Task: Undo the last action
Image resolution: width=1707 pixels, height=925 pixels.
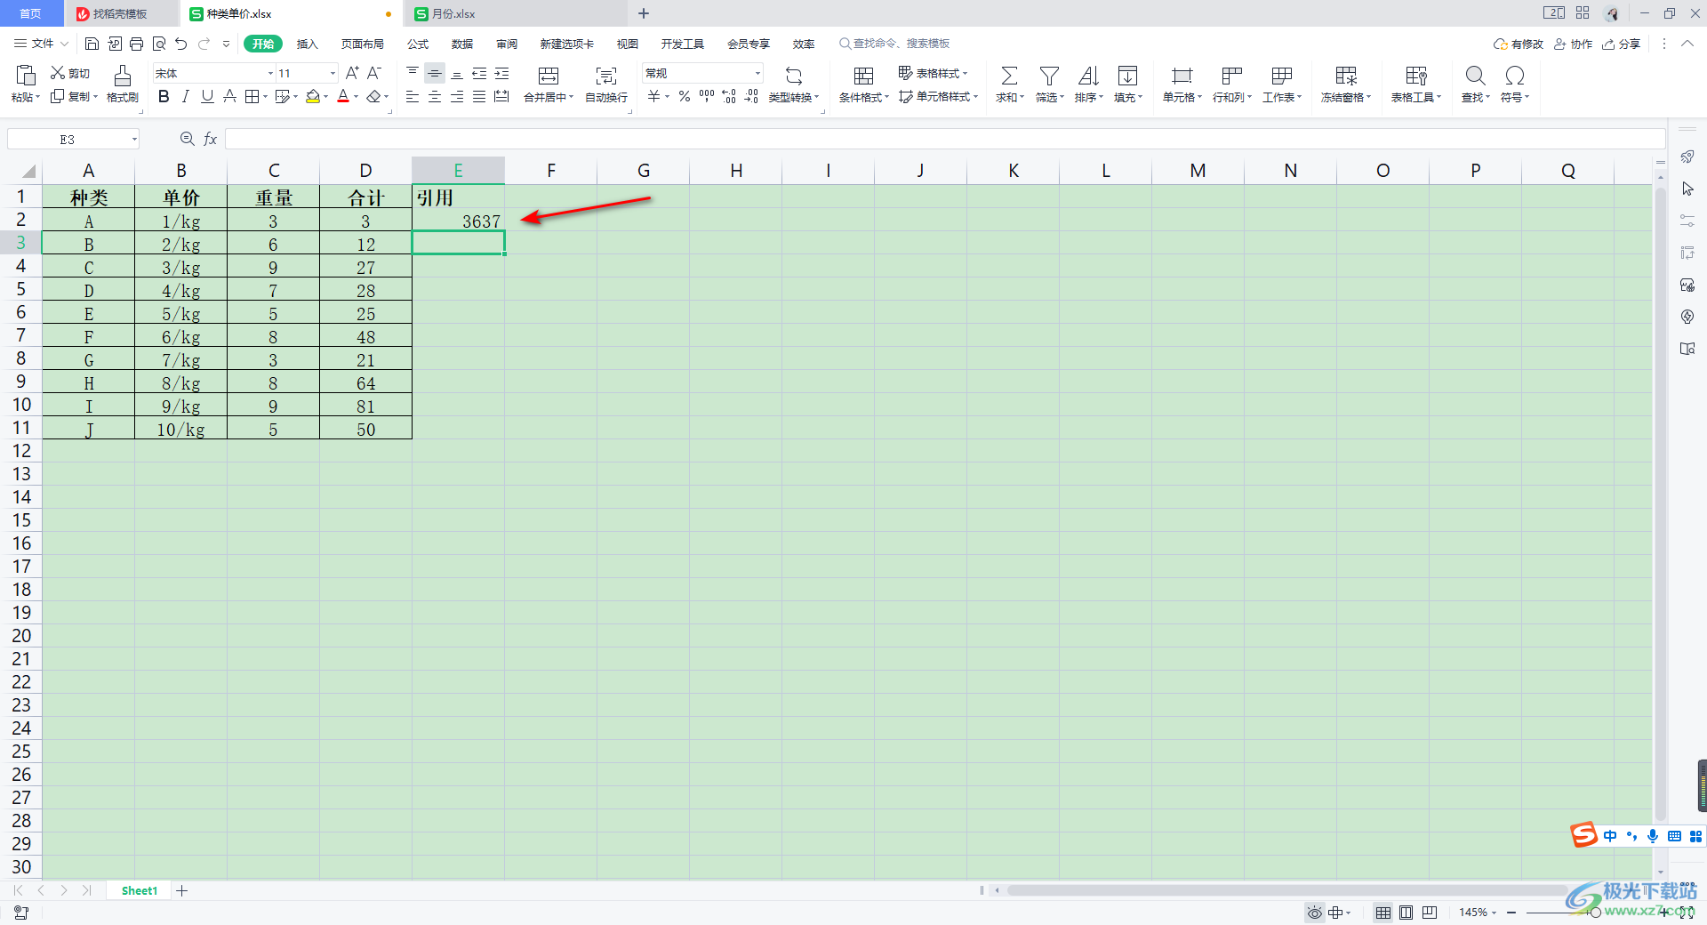Action: click(181, 44)
